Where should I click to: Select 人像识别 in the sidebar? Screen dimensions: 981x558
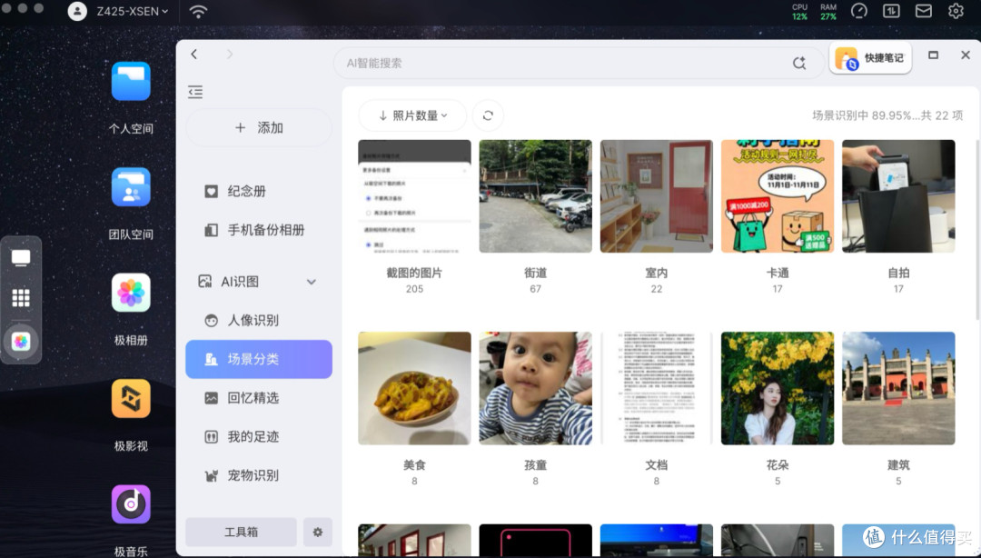pos(258,320)
